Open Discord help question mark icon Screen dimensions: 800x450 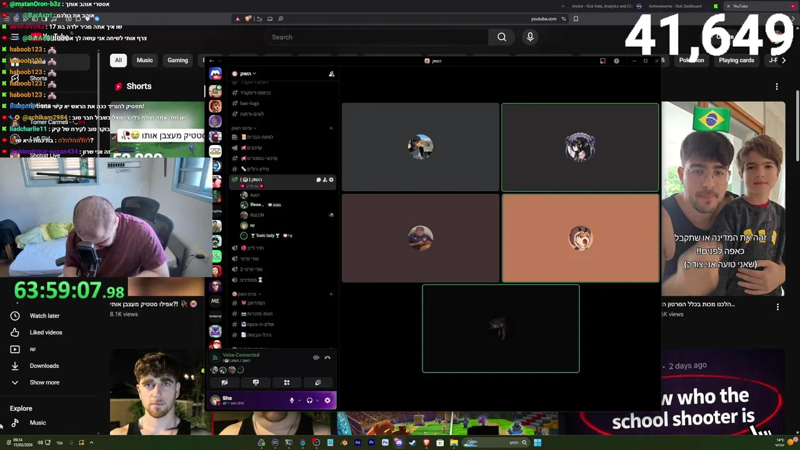[616, 61]
